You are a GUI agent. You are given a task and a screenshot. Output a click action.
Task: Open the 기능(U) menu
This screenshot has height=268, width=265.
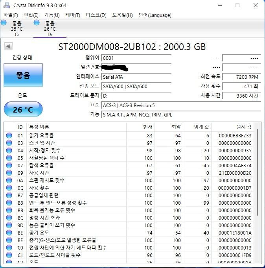[52, 15]
